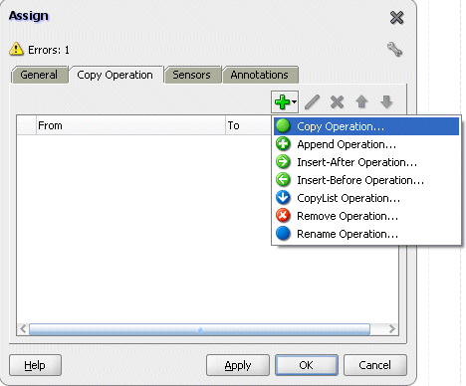
Task: Click the horizontal scrollbar thumb
Action: coord(199,329)
